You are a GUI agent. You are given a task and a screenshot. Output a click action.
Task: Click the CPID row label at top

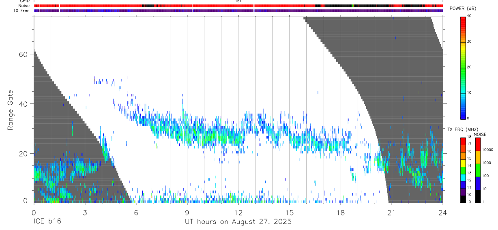[x=25, y=1]
